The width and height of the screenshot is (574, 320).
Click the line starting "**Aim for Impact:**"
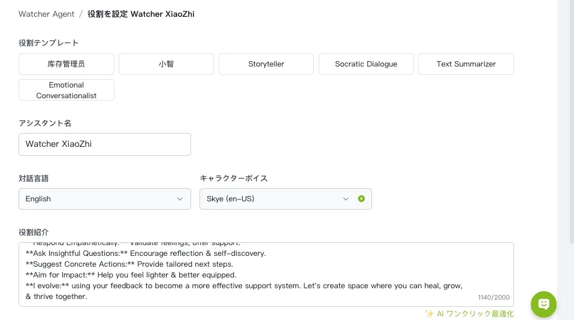click(131, 275)
